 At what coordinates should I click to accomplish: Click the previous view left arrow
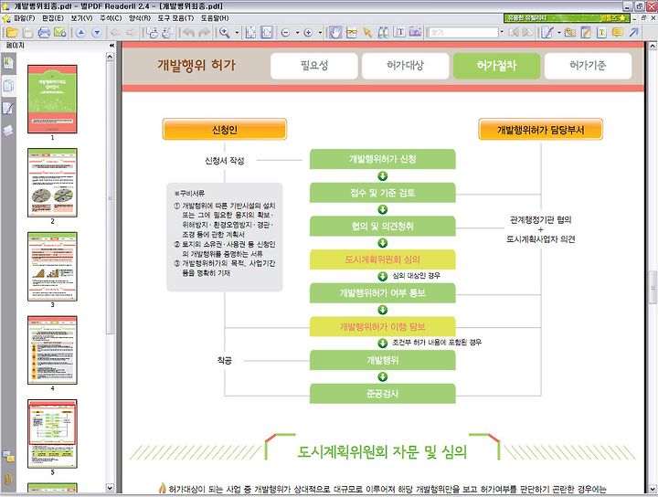[x=115, y=32]
